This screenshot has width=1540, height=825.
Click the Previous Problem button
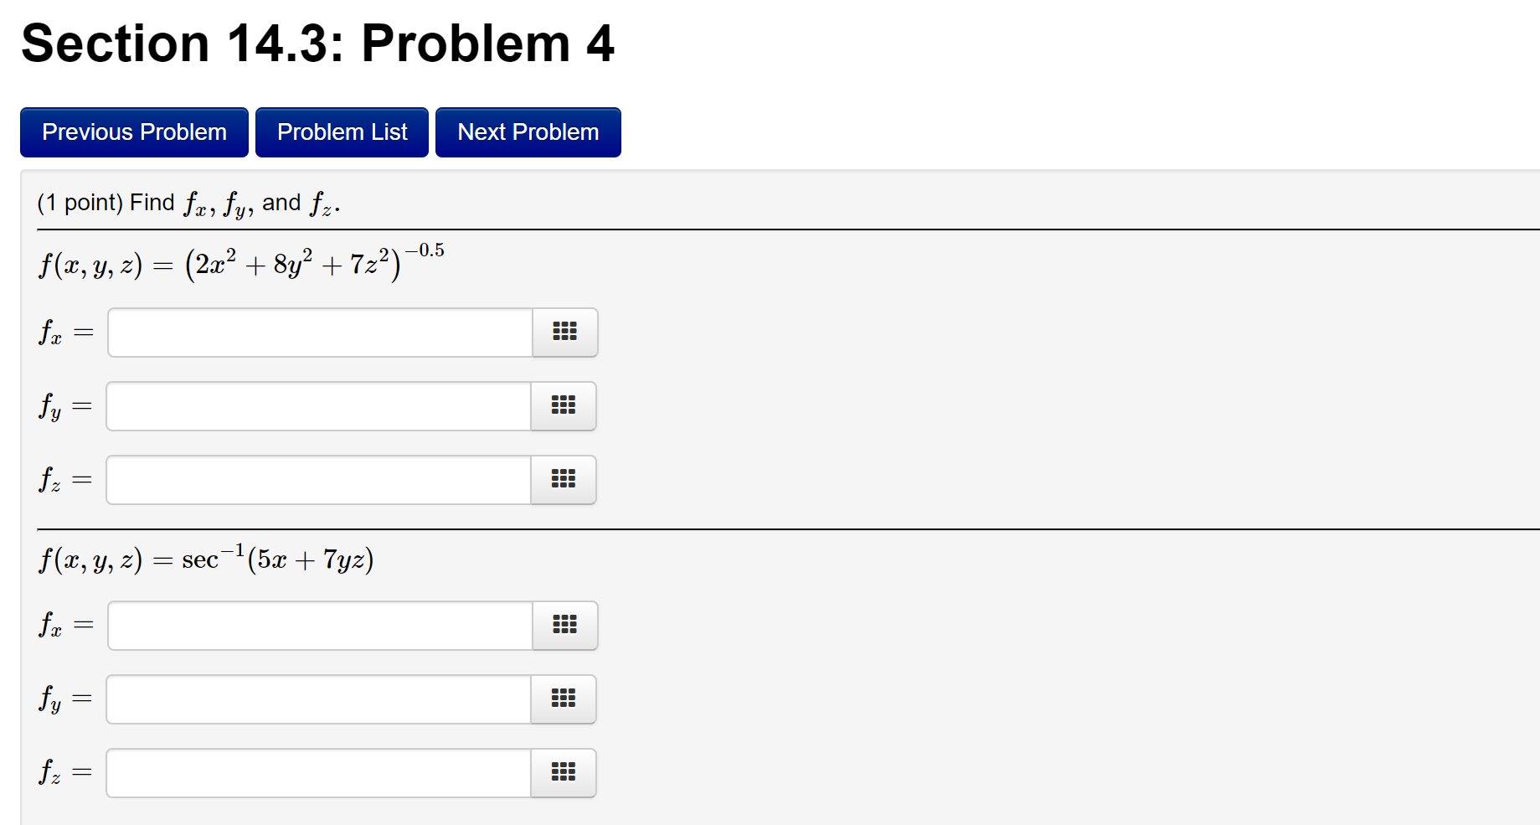coord(133,131)
